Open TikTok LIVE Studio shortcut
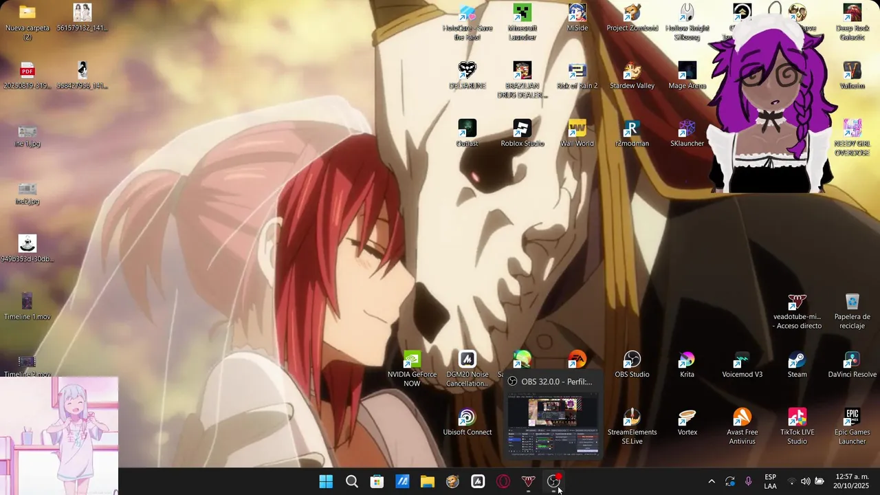Image resolution: width=880 pixels, height=495 pixels. click(x=797, y=427)
